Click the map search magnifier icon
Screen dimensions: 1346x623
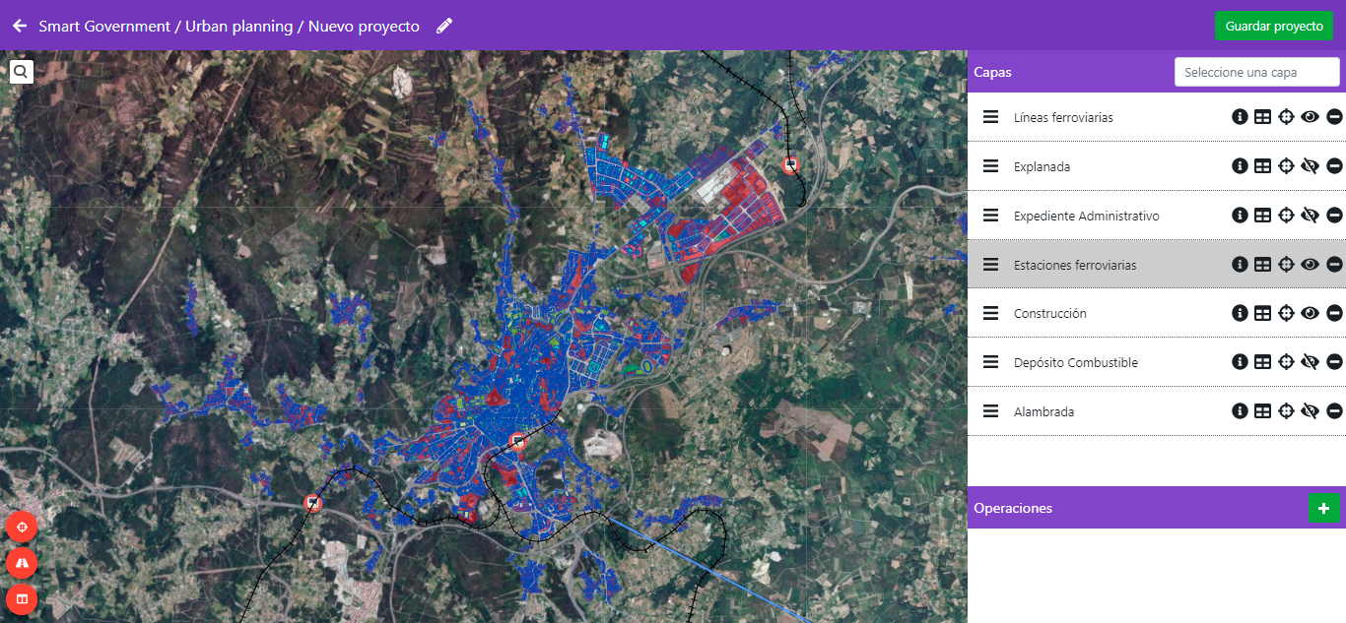pos(21,72)
